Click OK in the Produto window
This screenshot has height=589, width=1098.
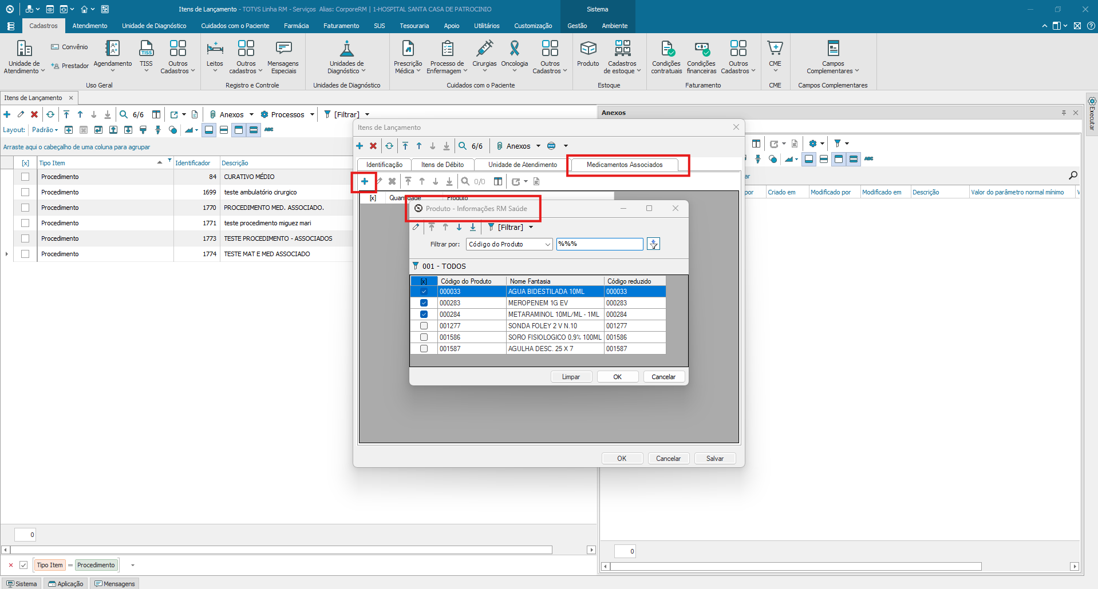click(618, 377)
